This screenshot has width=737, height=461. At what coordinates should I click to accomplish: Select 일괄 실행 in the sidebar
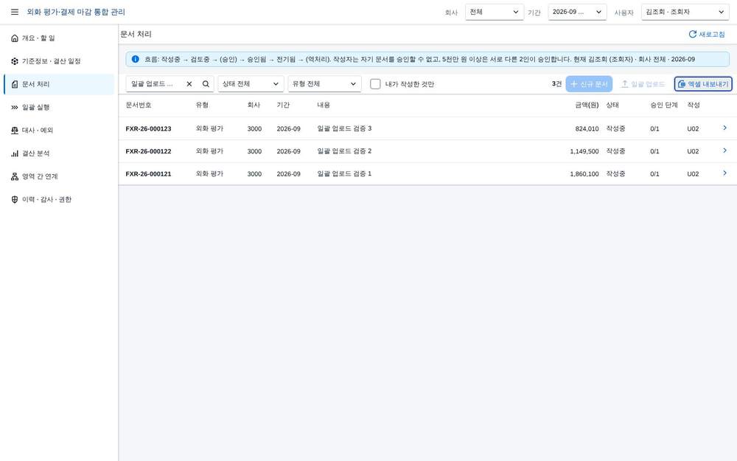click(x=59, y=107)
